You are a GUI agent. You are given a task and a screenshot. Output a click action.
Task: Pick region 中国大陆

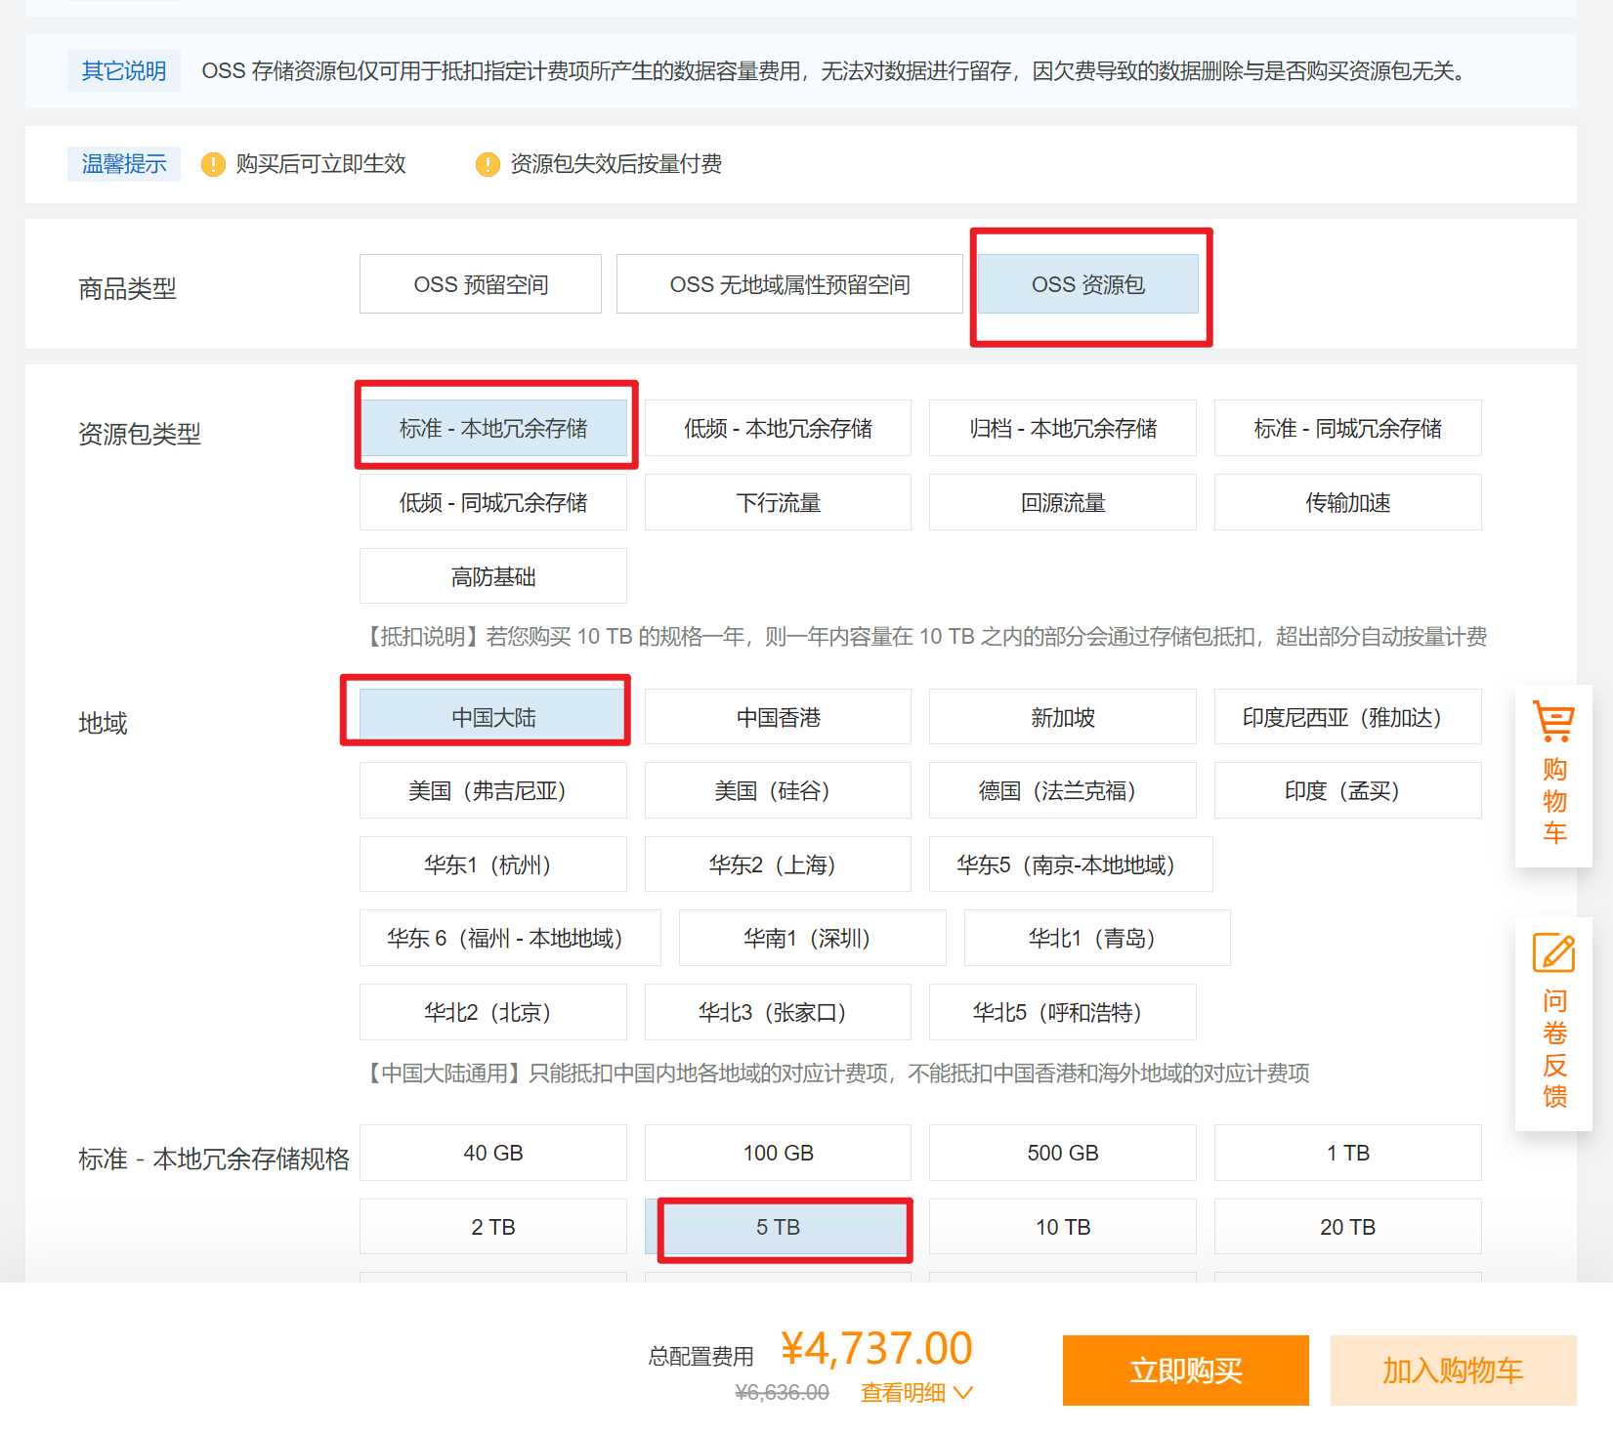click(x=493, y=717)
